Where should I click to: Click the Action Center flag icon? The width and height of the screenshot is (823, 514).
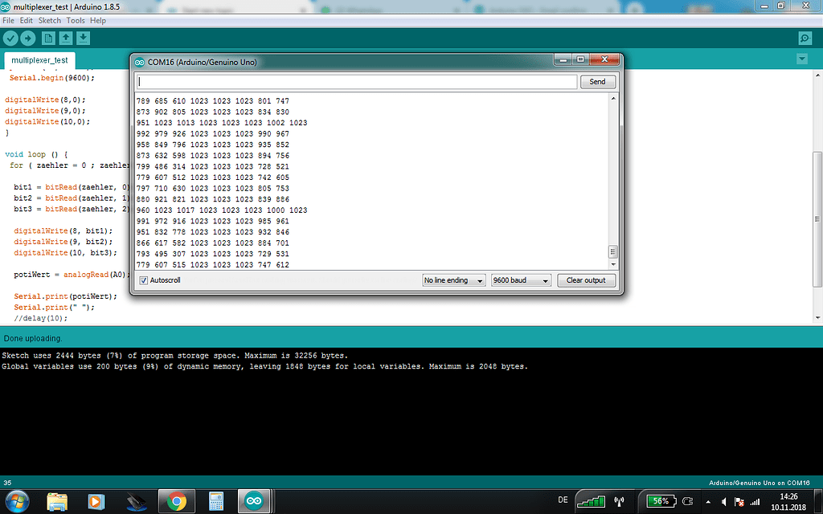point(739,502)
